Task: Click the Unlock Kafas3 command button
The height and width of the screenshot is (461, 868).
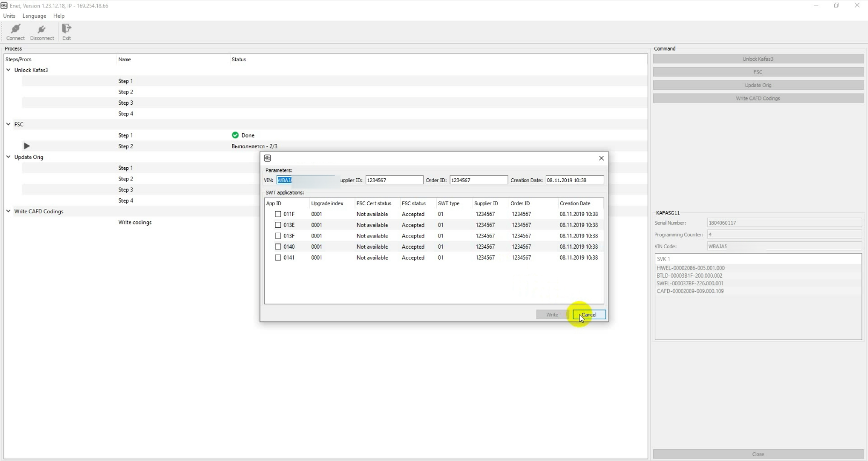Action: (x=758, y=59)
